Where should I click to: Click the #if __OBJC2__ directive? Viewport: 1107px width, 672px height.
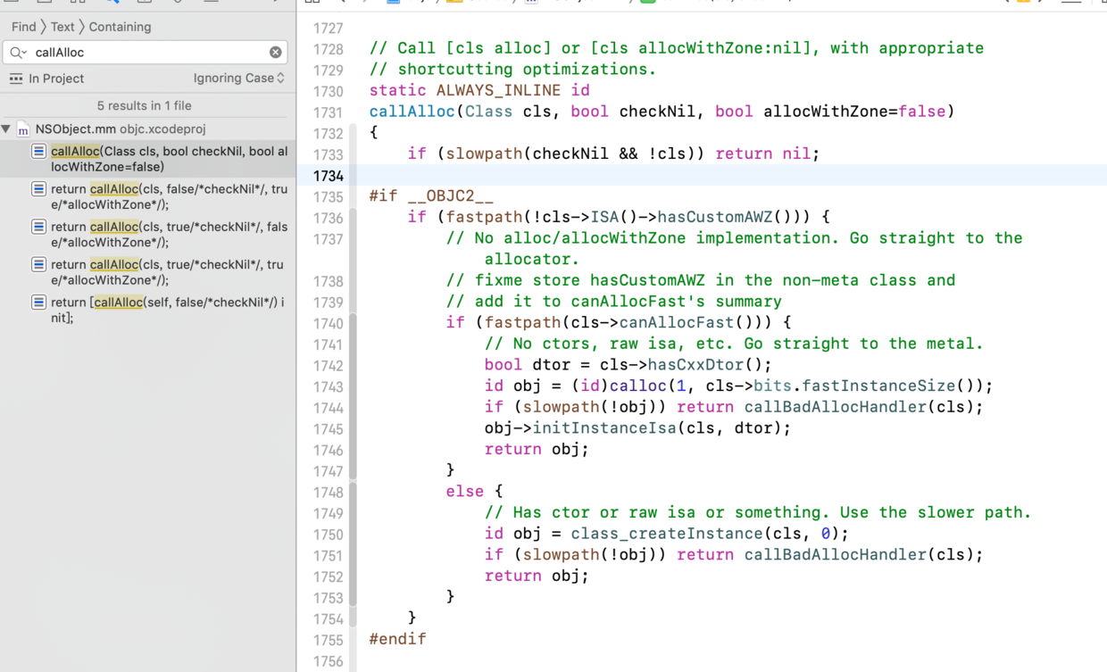coord(431,196)
